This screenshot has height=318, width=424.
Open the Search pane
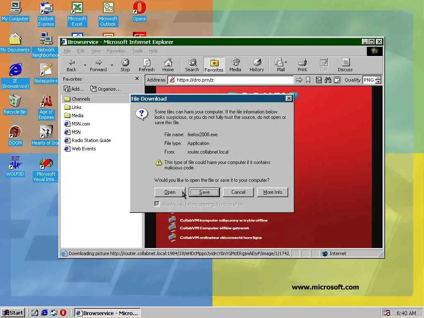click(x=192, y=65)
